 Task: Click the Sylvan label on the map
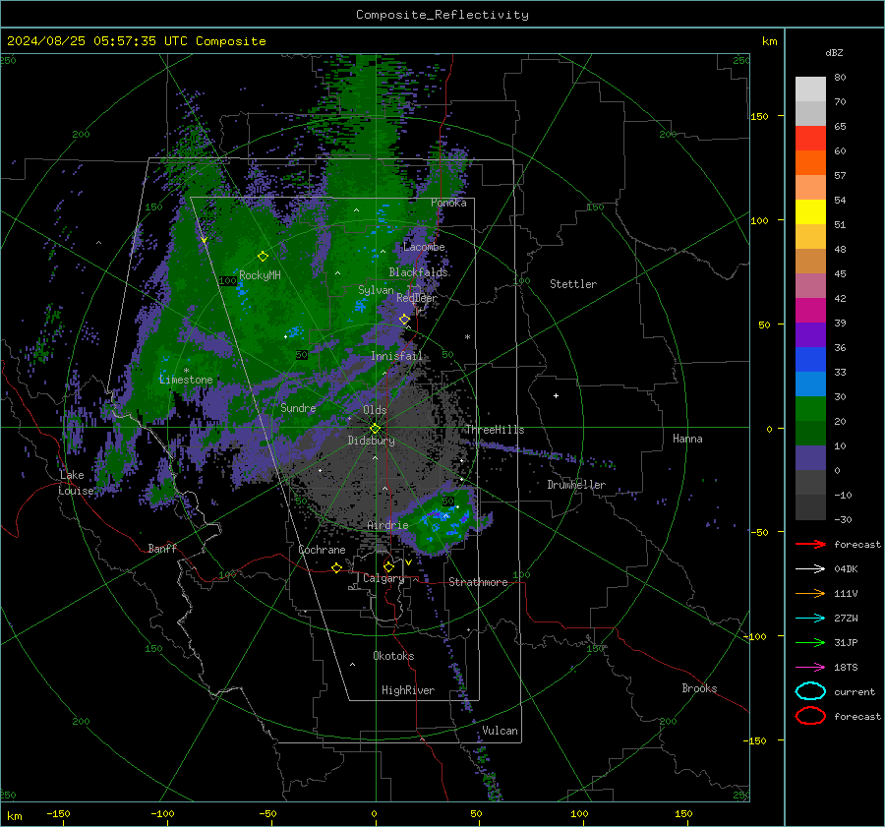[376, 290]
